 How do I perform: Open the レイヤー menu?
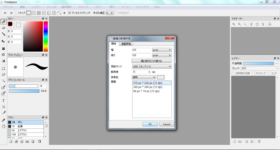(x=36, y=7)
